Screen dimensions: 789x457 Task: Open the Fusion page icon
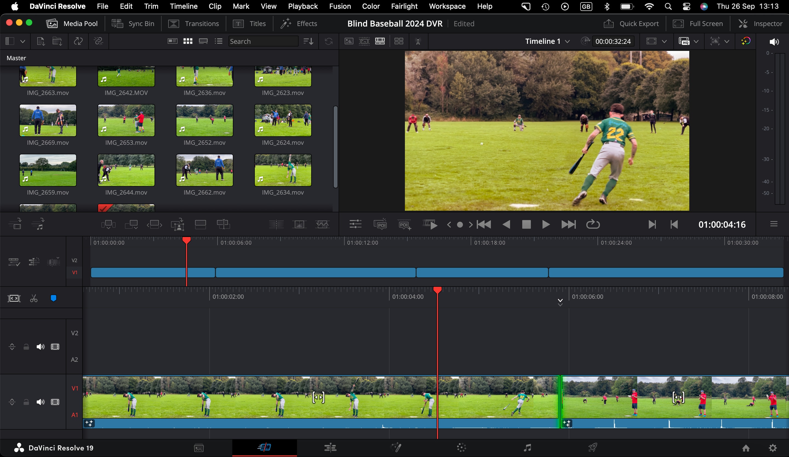tap(396, 448)
